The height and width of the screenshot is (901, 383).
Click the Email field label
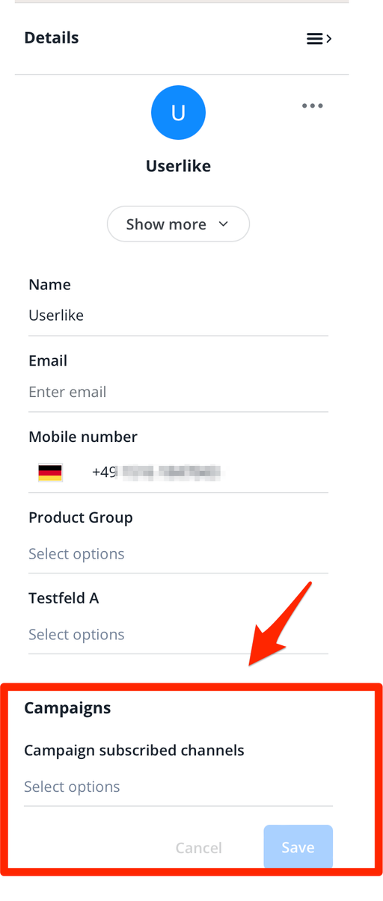coord(48,360)
